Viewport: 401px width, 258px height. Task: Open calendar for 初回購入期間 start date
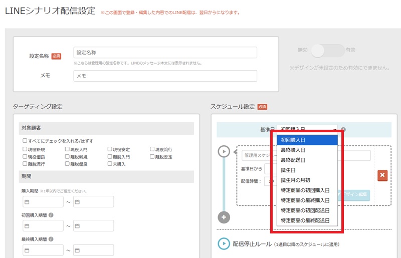(27, 226)
